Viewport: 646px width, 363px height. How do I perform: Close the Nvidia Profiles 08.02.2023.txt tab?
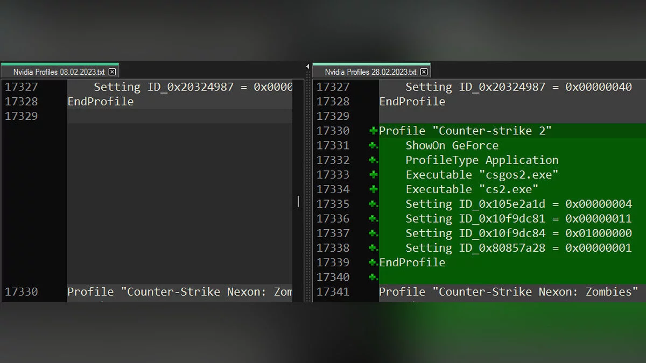tap(112, 72)
